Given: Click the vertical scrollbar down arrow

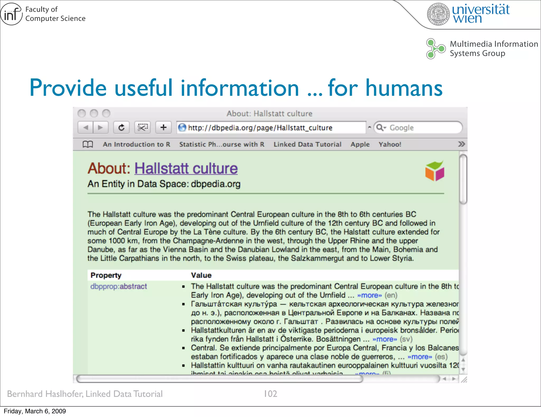Looking at the screenshot, I should click(x=463, y=369).
